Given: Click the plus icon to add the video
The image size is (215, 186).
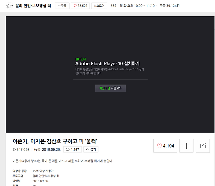Looking at the screenshot, I should coord(186,146).
